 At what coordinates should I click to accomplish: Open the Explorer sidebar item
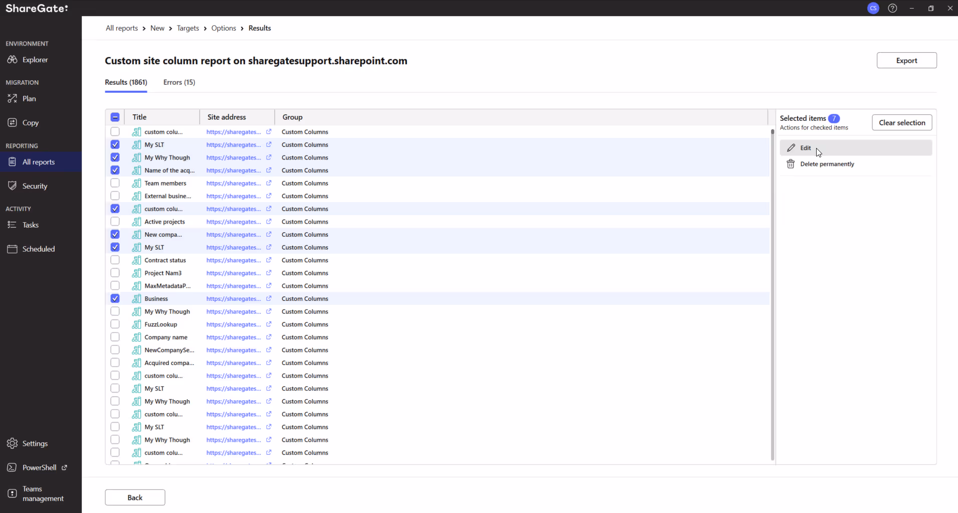pyautogui.click(x=41, y=60)
